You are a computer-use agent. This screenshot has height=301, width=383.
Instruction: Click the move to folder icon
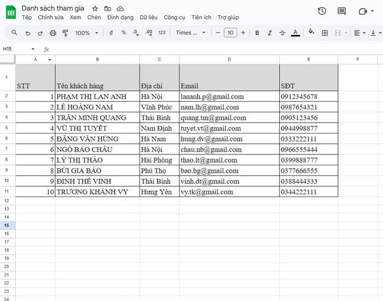click(107, 9)
